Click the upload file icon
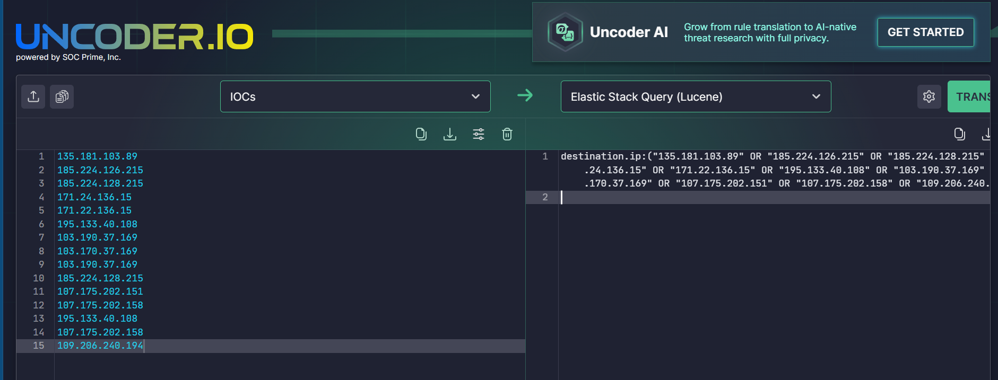 click(x=33, y=96)
